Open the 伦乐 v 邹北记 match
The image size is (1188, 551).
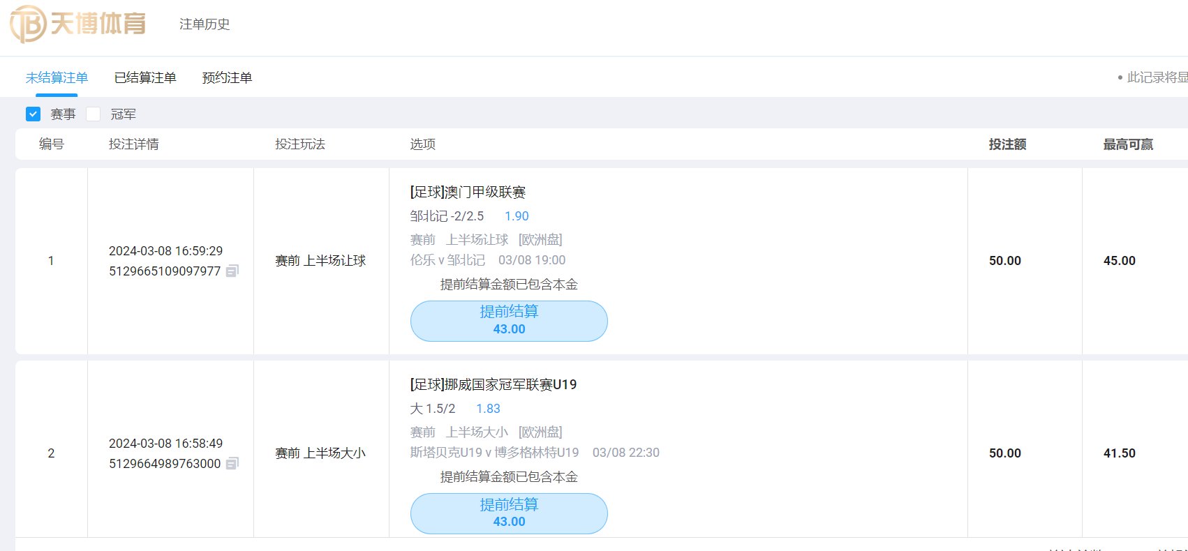click(447, 260)
